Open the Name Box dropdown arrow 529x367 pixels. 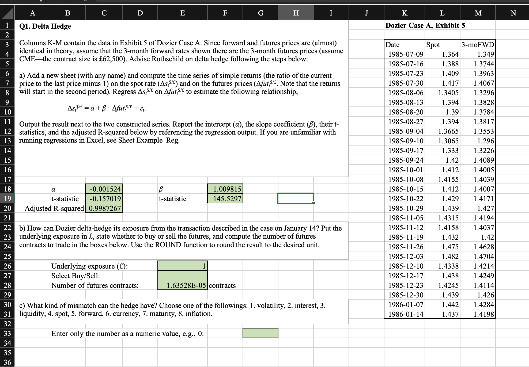pos(41,1)
